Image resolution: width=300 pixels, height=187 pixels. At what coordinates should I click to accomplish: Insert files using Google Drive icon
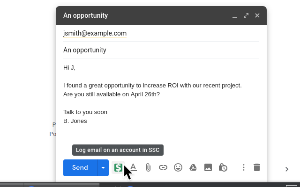click(193, 167)
